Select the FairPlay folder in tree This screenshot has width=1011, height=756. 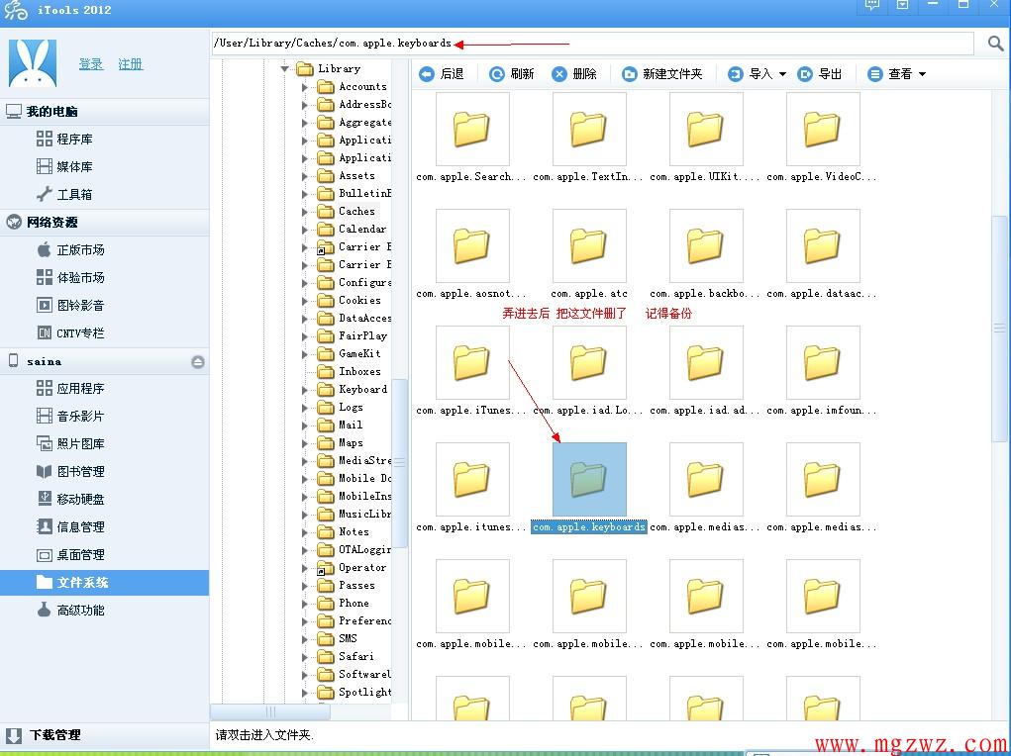(x=363, y=335)
